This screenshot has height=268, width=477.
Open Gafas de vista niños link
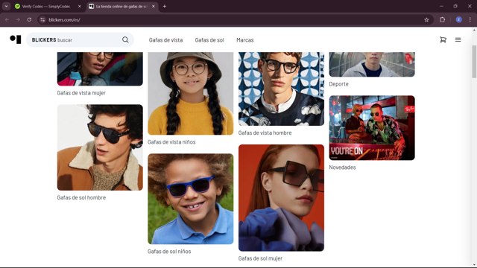coord(171,142)
